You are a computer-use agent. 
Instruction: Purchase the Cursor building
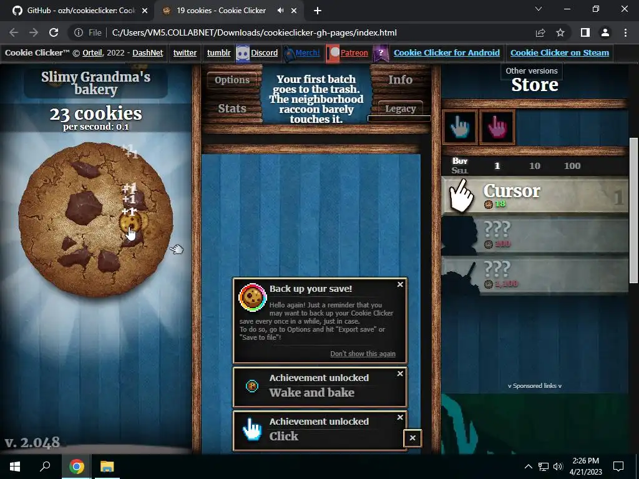tap(535, 195)
